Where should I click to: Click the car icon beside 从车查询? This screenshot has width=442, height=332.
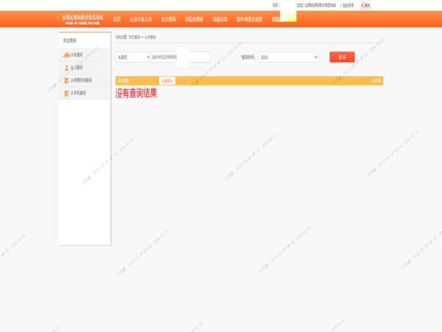66,55
